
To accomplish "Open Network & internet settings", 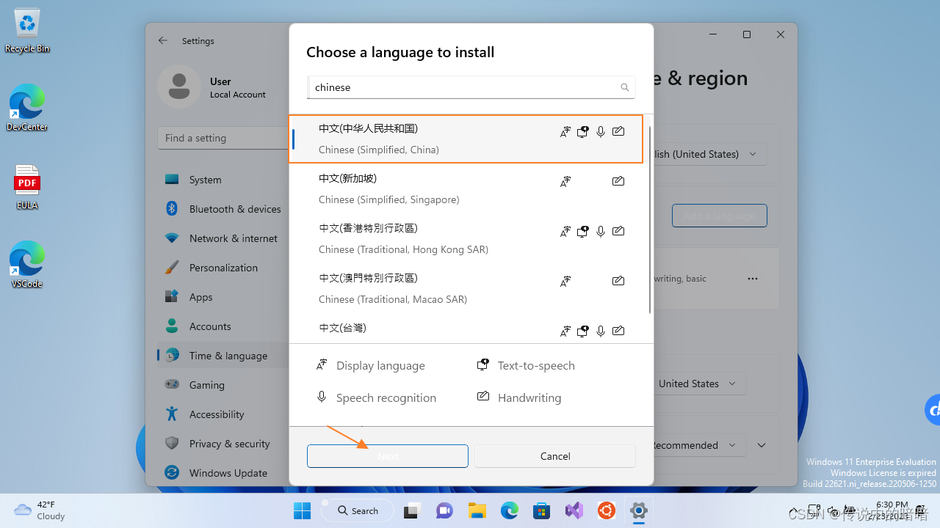I will (x=223, y=238).
